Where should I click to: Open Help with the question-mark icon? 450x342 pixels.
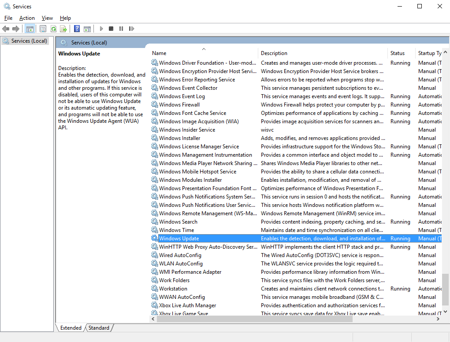tap(77, 29)
